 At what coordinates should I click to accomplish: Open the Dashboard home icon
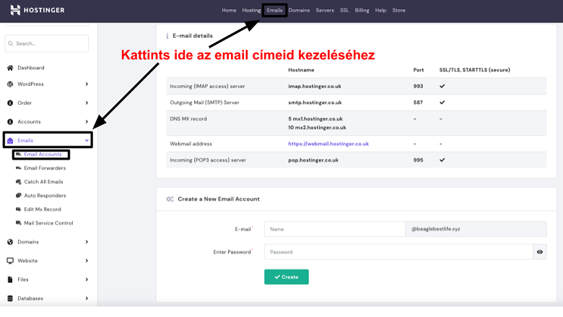pyautogui.click(x=10, y=68)
